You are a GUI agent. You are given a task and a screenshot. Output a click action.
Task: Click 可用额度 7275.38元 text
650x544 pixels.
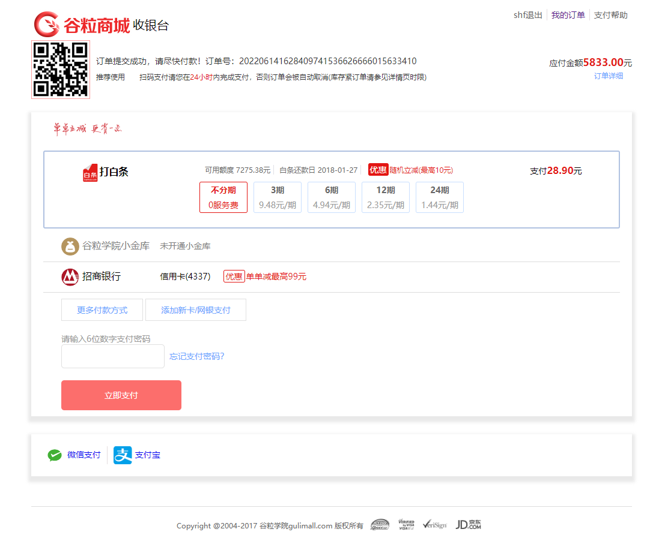237,170
